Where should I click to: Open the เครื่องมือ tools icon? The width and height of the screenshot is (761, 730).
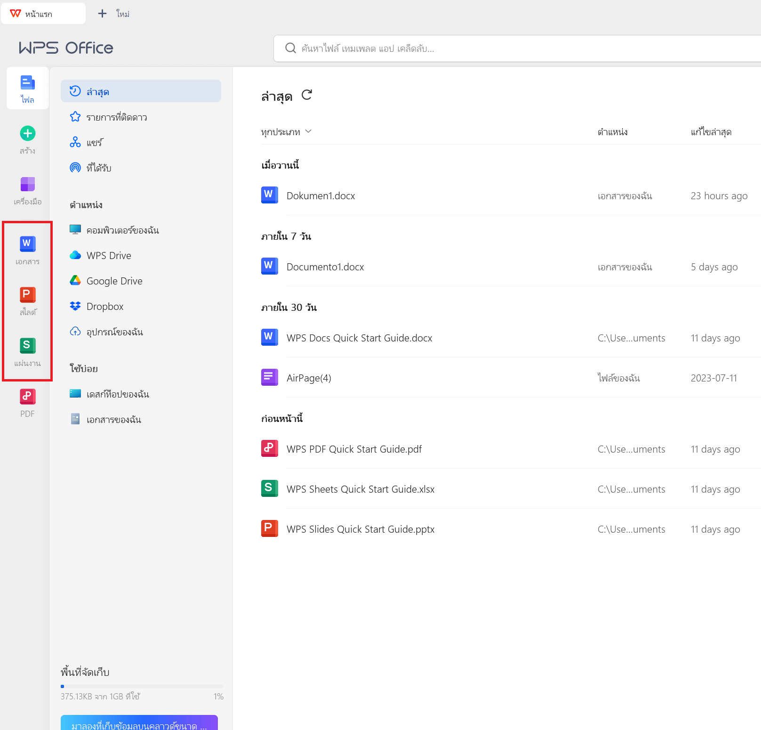[27, 185]
